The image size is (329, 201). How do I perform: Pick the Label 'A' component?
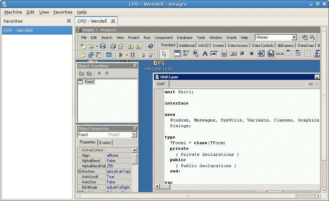point(205,54)
